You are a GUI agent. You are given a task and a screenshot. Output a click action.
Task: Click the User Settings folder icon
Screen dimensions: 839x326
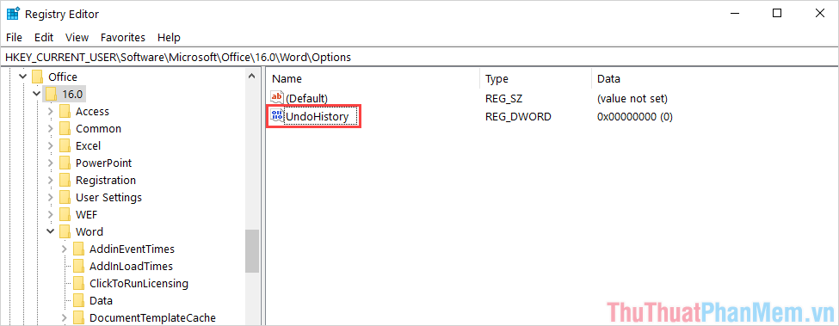click(65, 197)
